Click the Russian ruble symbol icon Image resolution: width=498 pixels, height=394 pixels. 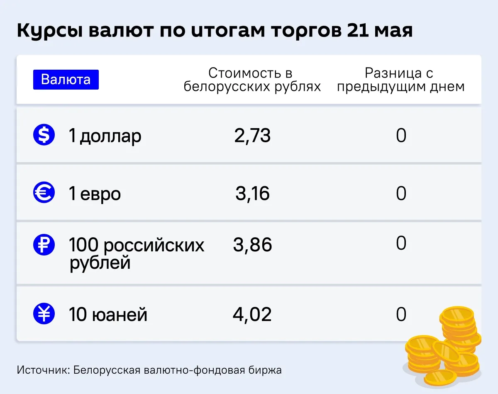tap(44, 245)
